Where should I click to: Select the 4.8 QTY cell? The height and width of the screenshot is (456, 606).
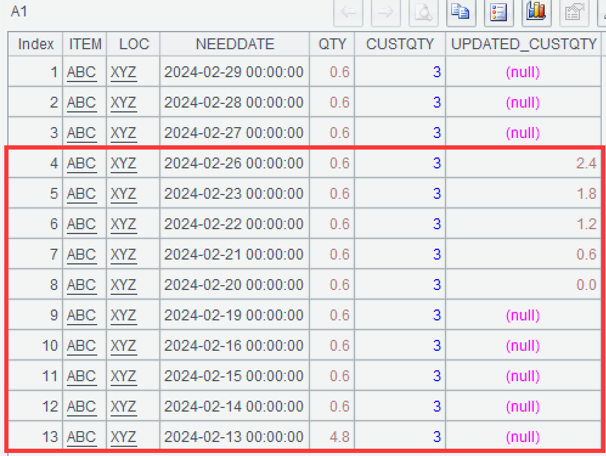[339, 437]
